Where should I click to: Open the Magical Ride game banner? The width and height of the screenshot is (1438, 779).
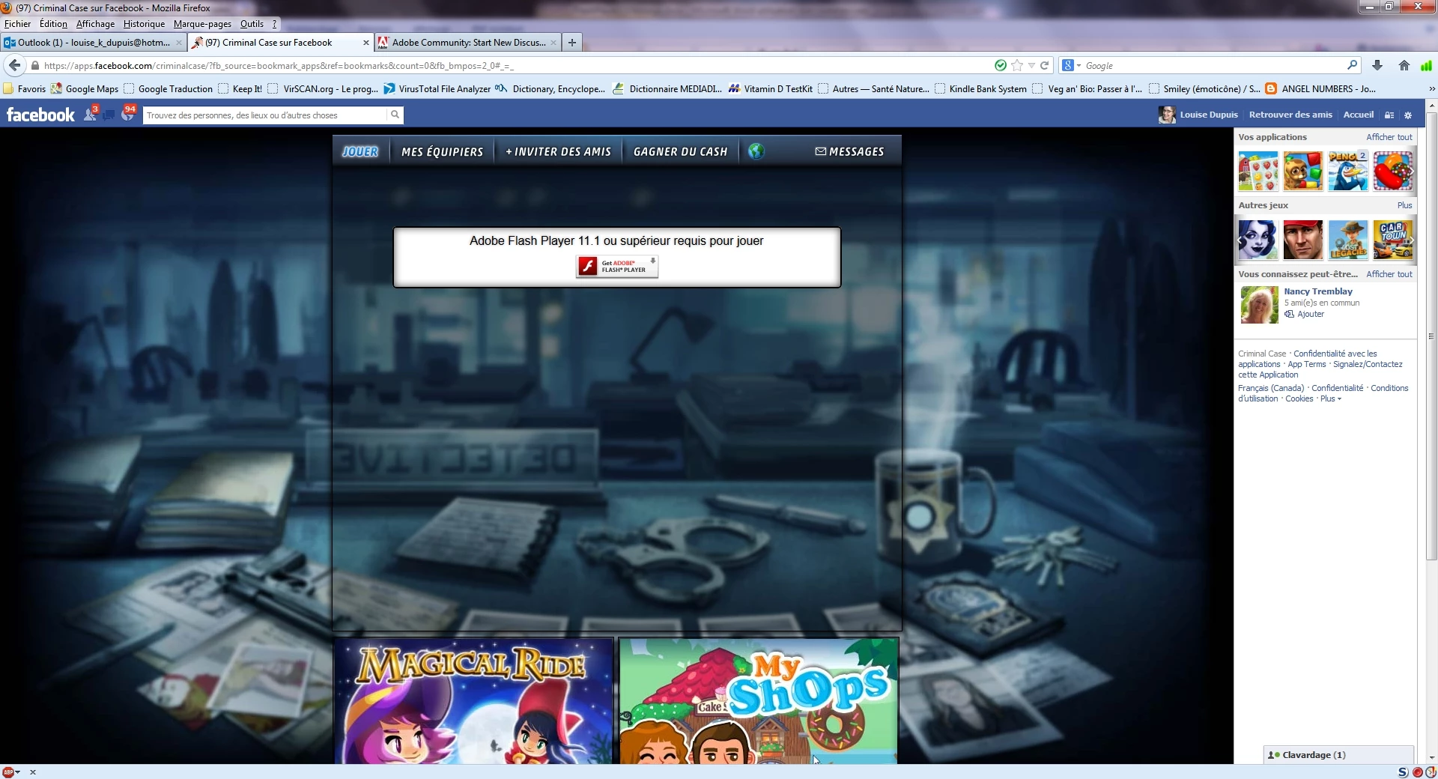pyautogui.click(x=473, y=700)
